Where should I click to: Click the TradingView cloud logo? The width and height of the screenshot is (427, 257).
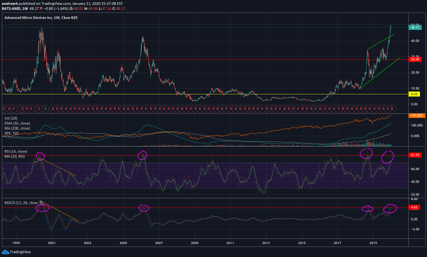click(5, 252)
